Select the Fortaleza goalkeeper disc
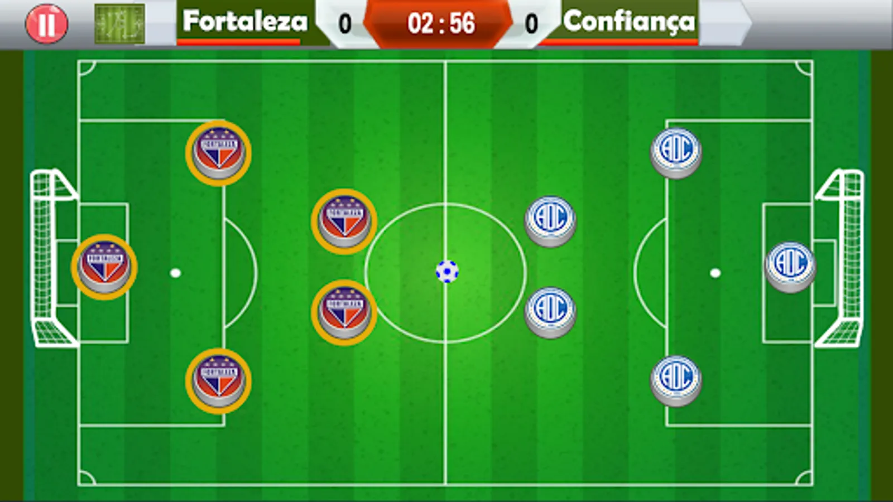 pyautogui.click(x=104, y=267)
